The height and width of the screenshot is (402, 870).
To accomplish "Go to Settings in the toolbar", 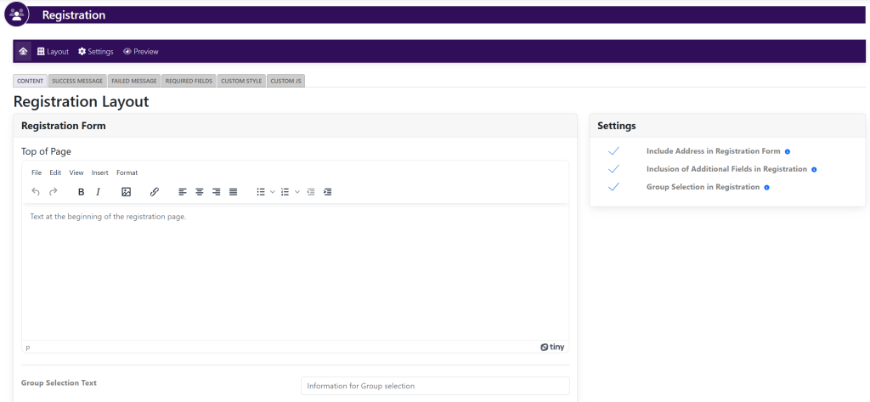I will click(96, 51).
